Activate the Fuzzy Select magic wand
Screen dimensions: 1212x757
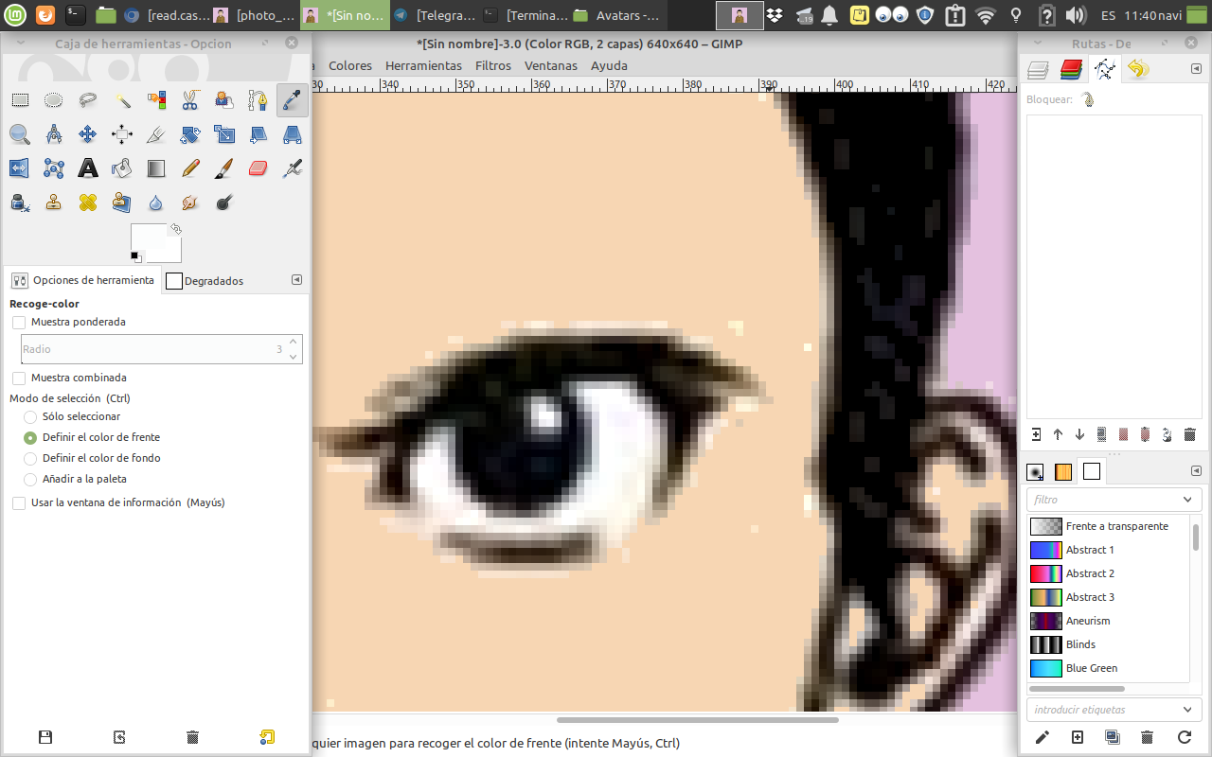(x=122, y=100)
